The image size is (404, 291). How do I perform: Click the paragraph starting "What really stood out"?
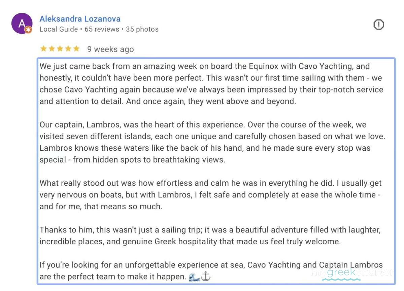point(210,195)
